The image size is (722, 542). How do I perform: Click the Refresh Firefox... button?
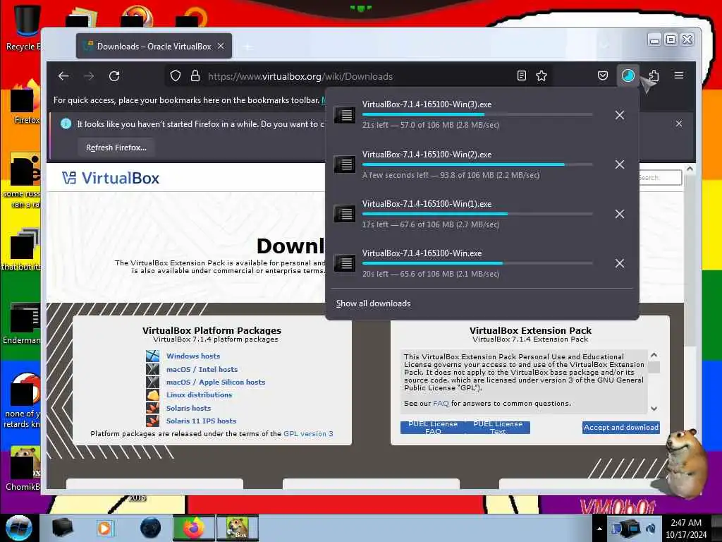point(116,147)
